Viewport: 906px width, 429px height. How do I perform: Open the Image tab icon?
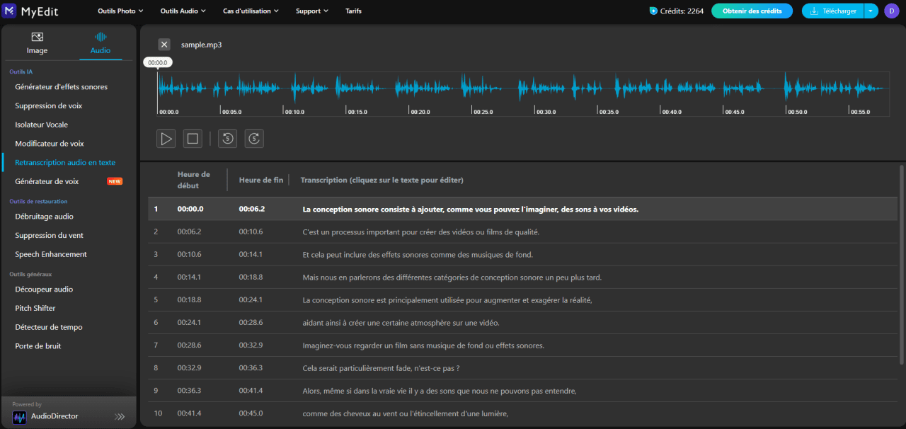(38, 37)
